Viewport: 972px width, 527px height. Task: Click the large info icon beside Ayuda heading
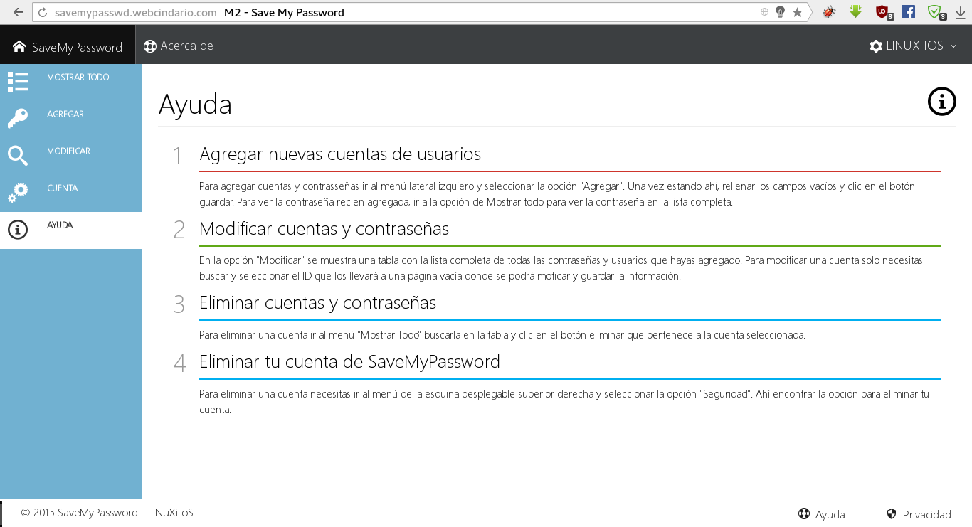(x=941, y=102)
